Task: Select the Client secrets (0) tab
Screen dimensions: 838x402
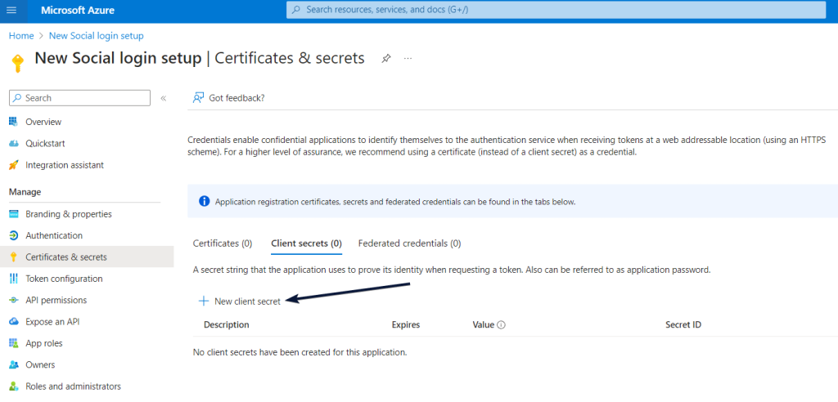Action: pos(306,243)
